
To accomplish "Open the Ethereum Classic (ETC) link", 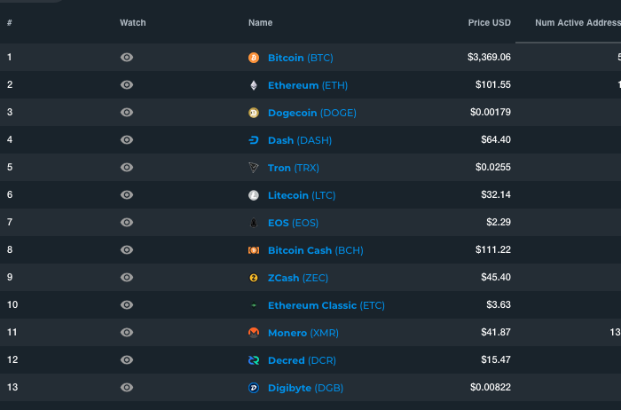I will click(x=326, y=305).
